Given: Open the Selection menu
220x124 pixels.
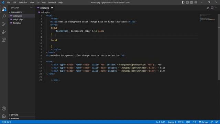Looking at the screenshot, I should [23, 2].
